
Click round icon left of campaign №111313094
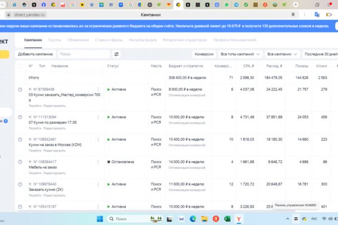[x=20, y=117]
